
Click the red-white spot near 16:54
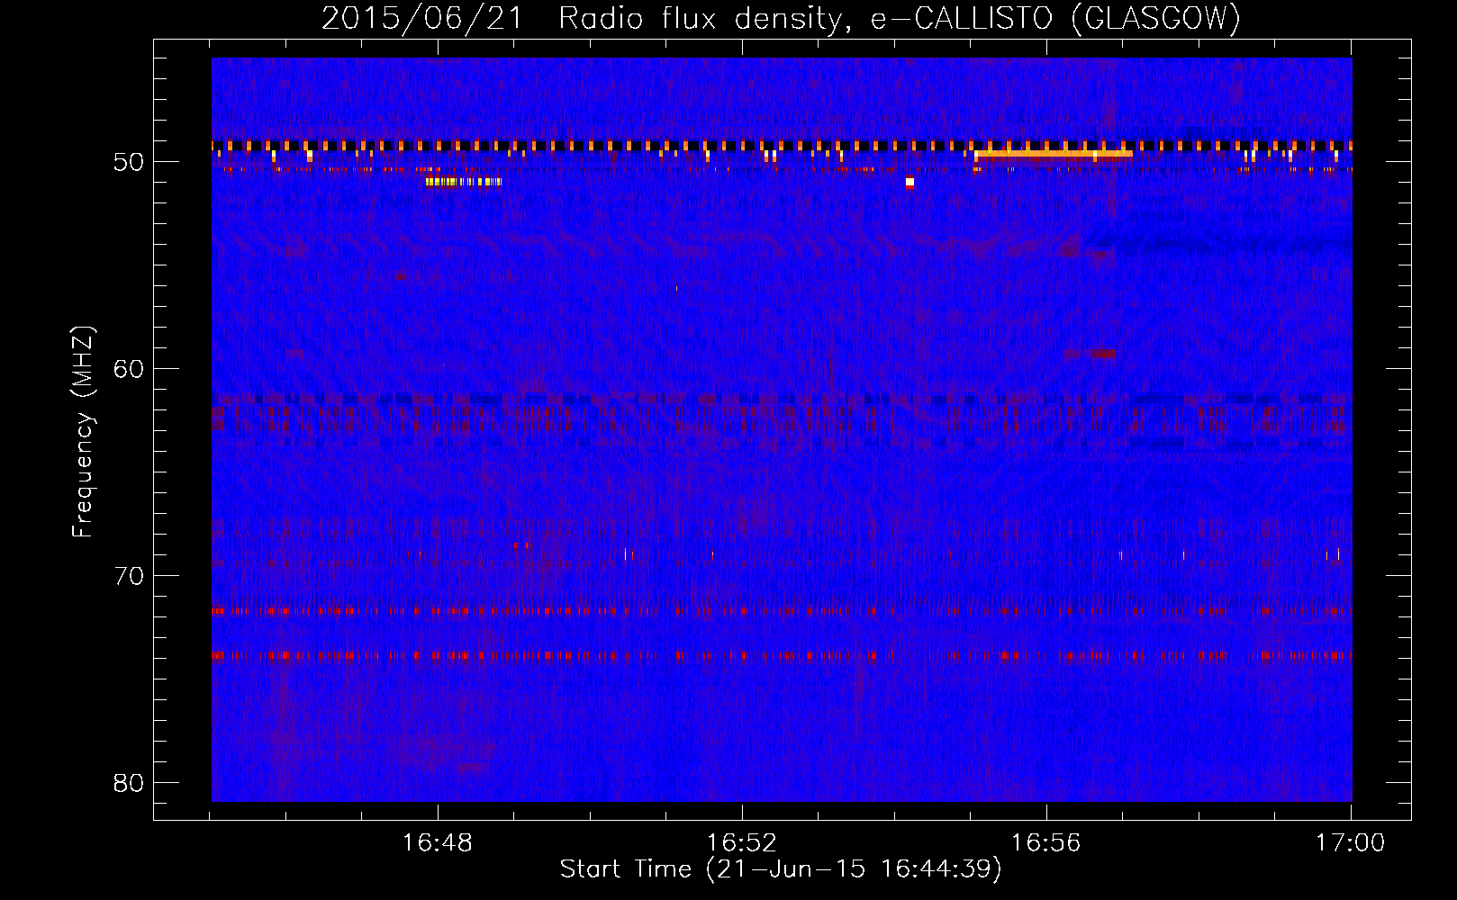click(x=909, y=183)
